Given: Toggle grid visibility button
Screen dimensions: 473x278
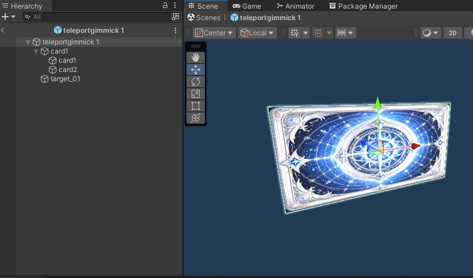Looking at the screenshot, I should click(295, 33).
